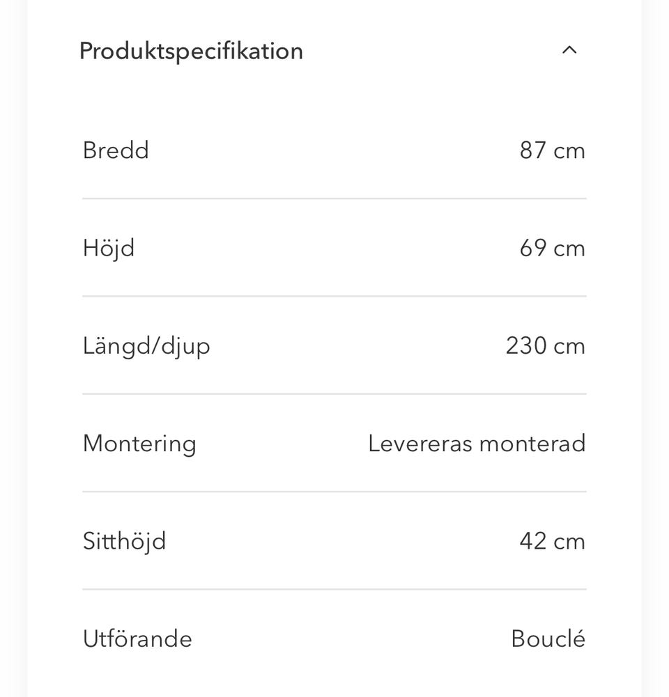This screenshot has height=697, width=669.
Task: Click the divider below the Sitthöjd row
Action: 334,589
